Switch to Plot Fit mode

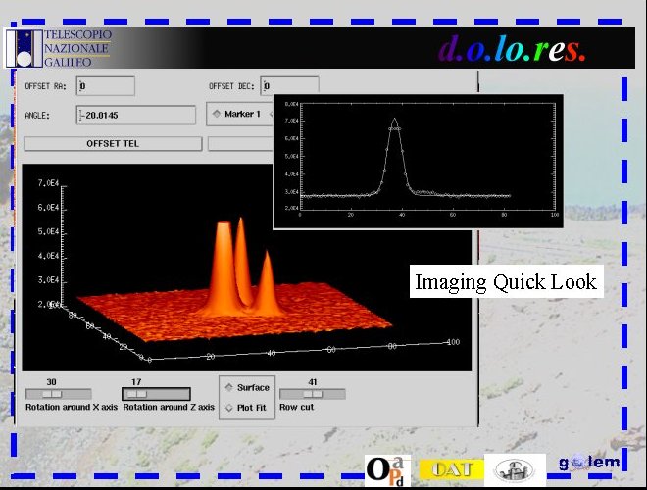246,407
